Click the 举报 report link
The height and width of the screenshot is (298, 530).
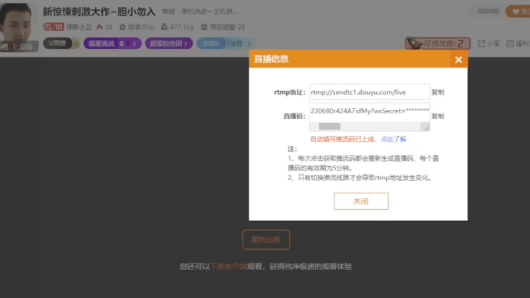[168, 11]
